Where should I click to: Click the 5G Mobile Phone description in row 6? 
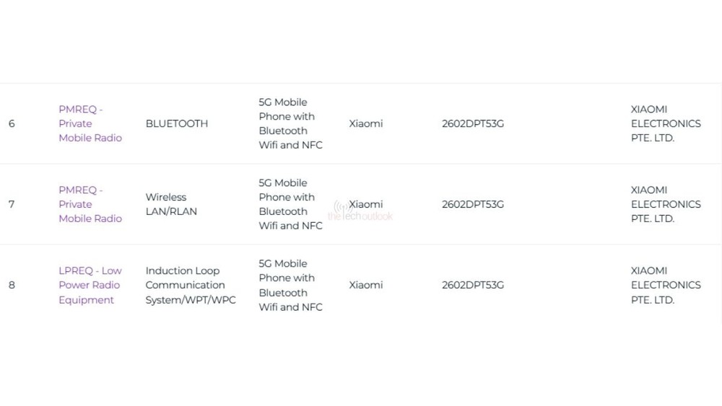point(290,123)
